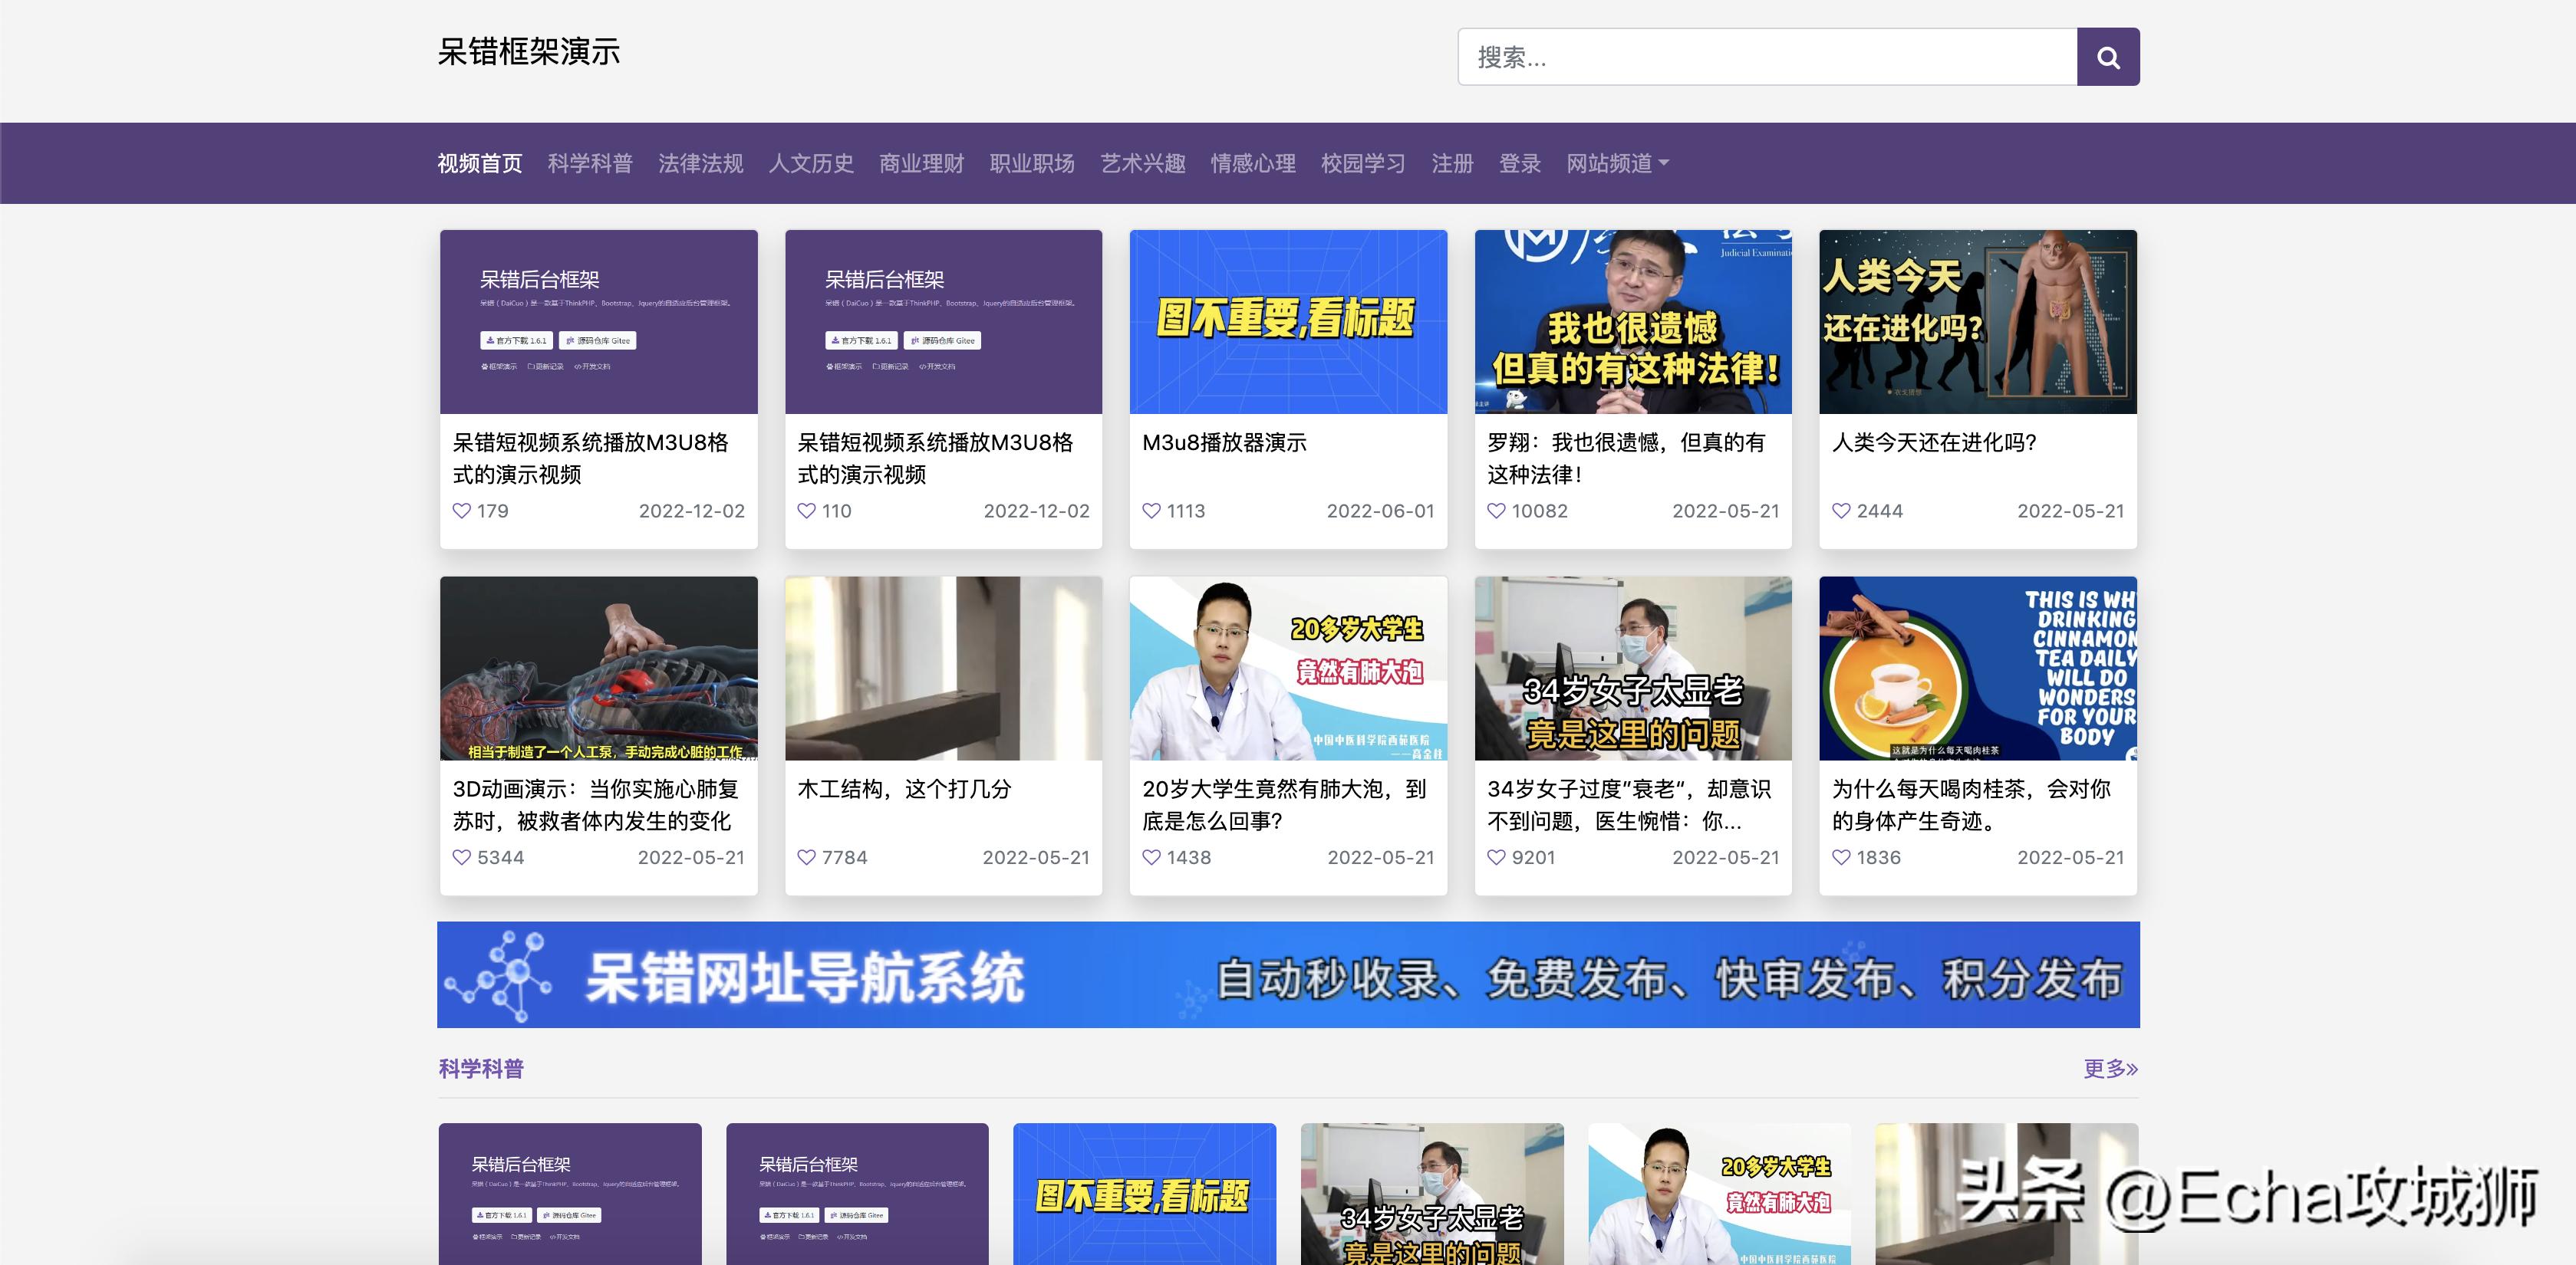
Task: Click the search magnifier icon
Action: click(x=2107, y=57)
